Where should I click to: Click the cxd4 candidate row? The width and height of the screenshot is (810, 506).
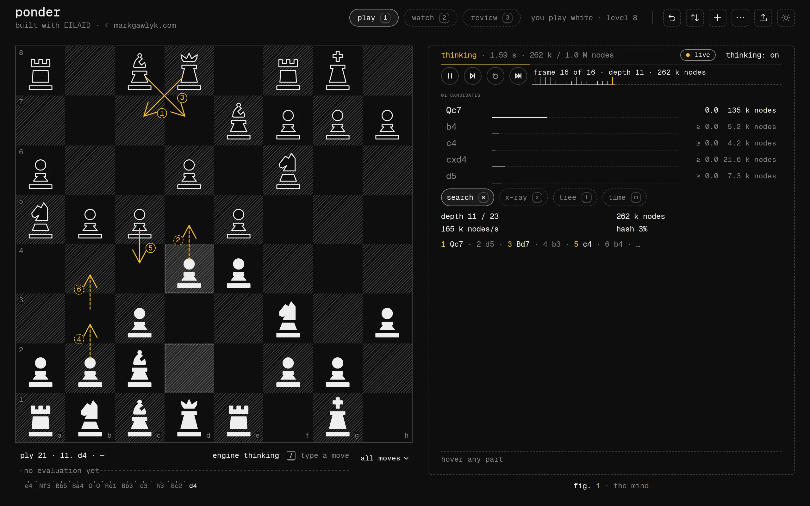click(611, 160)
